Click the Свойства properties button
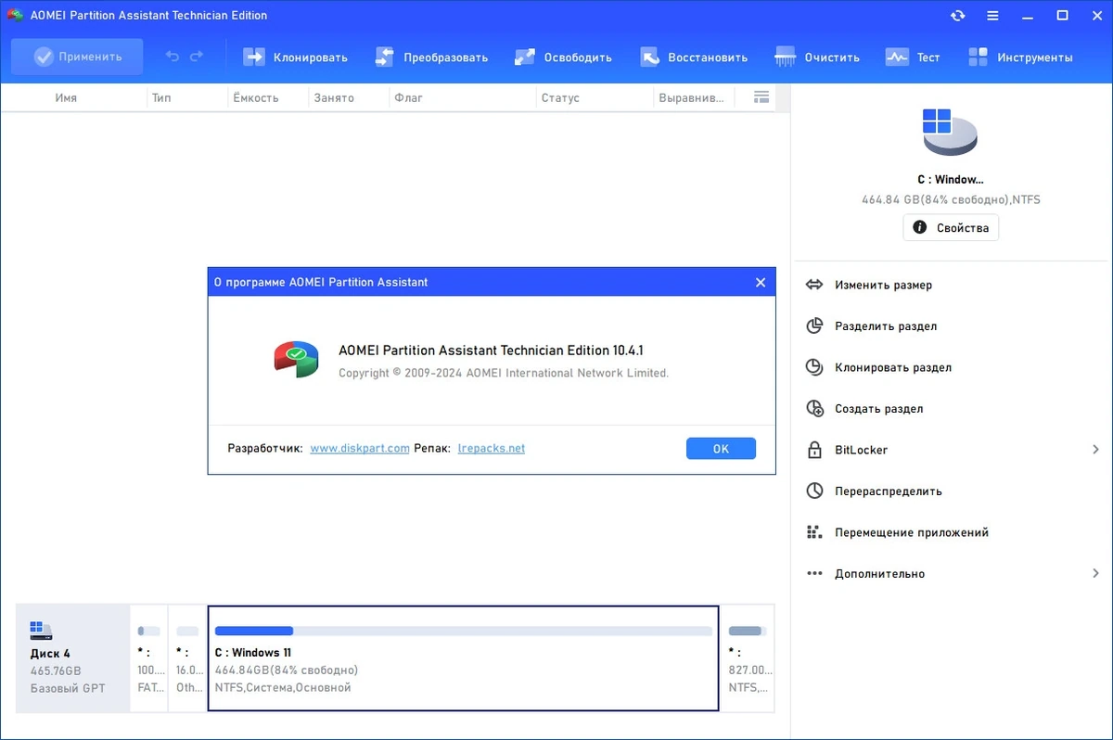 point(951,227)
